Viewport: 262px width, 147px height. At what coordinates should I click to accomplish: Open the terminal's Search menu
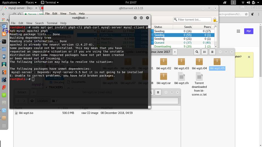coord(39,23)
